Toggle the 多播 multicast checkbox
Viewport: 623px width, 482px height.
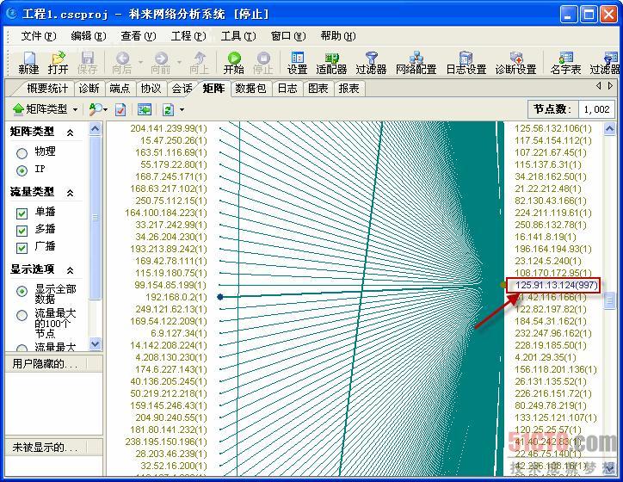(22, 231)
